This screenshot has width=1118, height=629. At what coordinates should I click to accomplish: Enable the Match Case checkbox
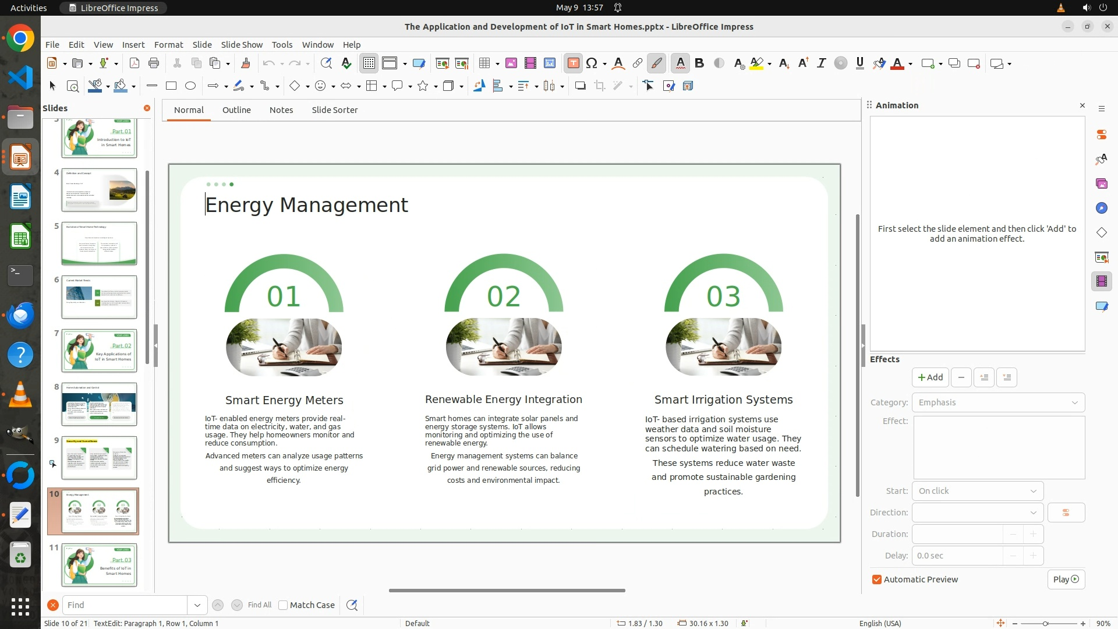(284, 605)
